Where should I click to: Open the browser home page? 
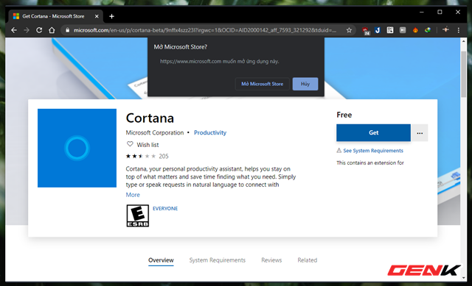(x=52, y=30)
